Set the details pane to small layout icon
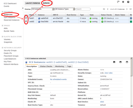The width and height of the screenshot is (133, 108). click(114, 62)
